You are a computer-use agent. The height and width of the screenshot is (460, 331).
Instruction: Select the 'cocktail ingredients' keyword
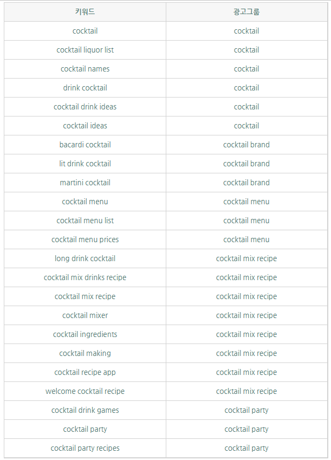85,334
